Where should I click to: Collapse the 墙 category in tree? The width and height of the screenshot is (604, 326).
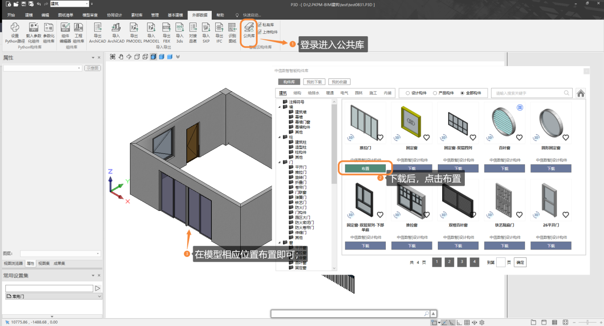click(279, 107)
